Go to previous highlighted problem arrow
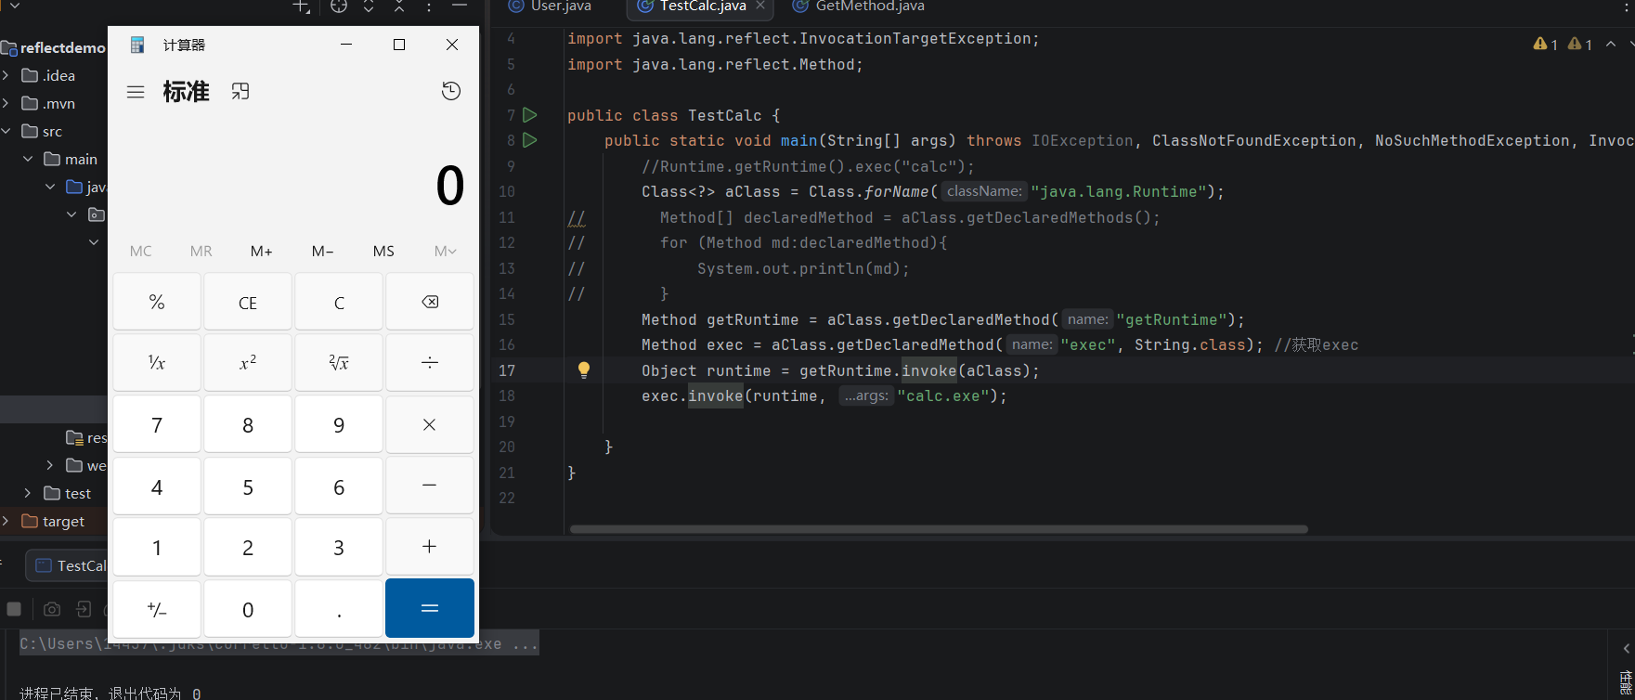 [1611, 44]
